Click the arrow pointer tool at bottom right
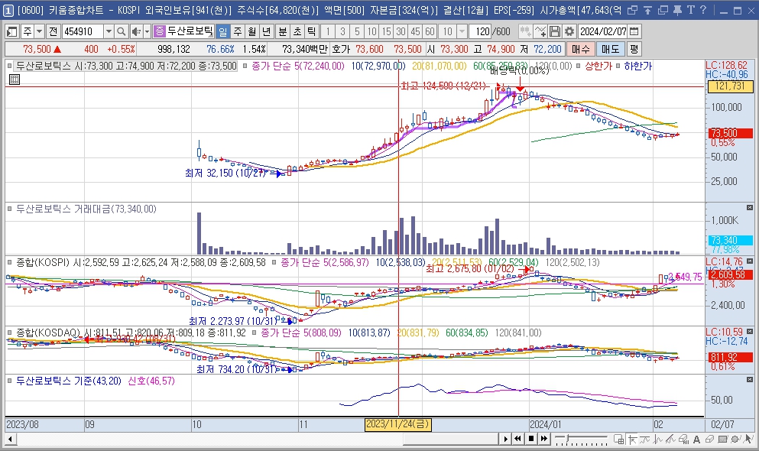Image resolution: width=759 pixels, height=451 pixels. pyautogui.click(x=749, y=440)
